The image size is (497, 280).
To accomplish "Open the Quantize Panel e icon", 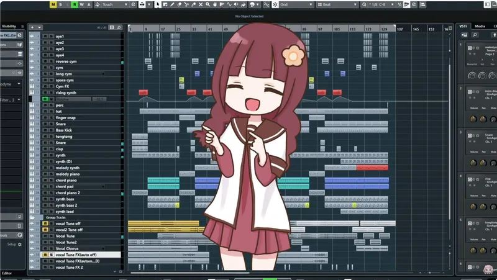I will point(414,4).
